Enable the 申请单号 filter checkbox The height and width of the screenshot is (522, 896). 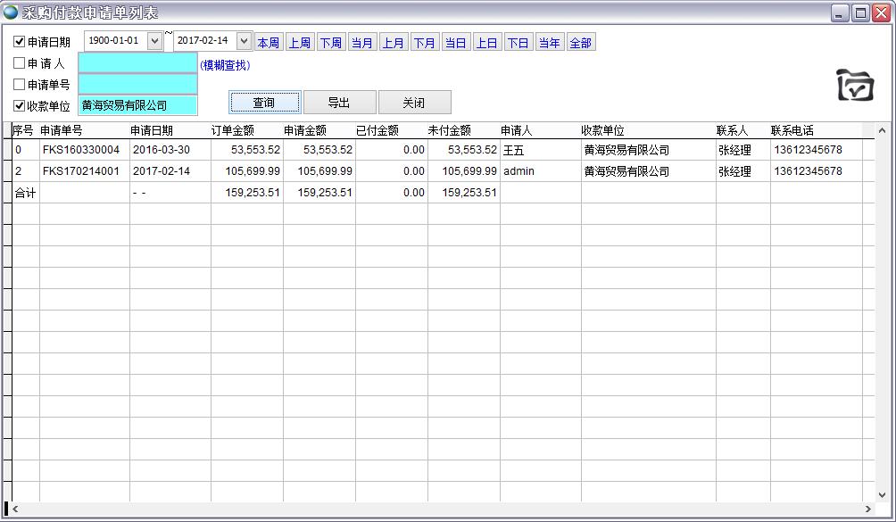(20, 85)
